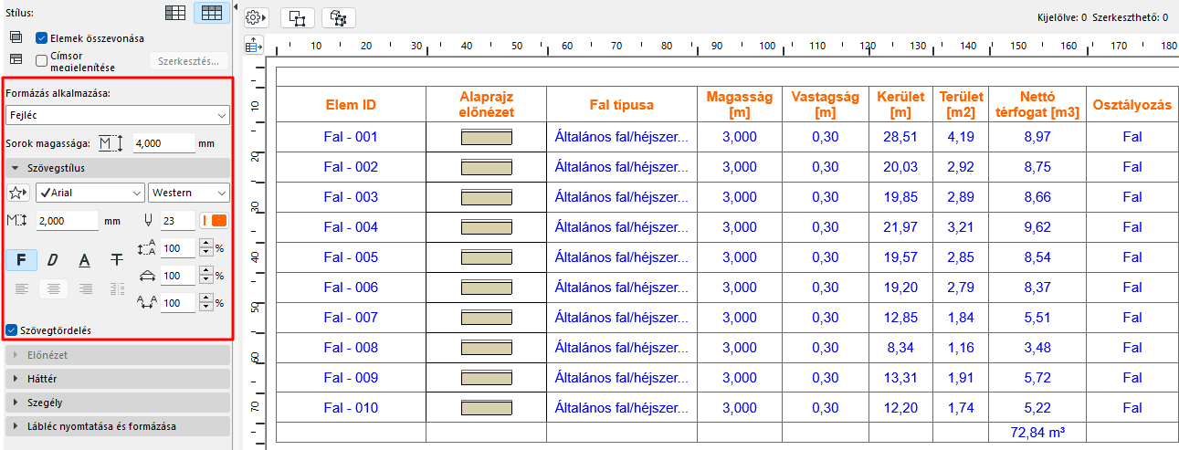
Task: Expand the Szegély section
Action: pyautogui.click(x=117, y=402)
